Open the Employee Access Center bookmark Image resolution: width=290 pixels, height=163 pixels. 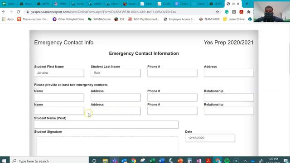[179, 19]
